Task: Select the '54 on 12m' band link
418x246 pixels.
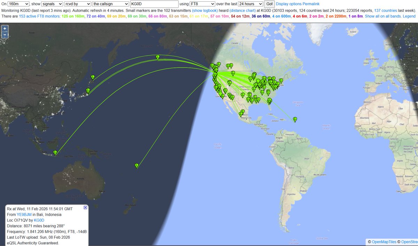Action: pos(240,16)
